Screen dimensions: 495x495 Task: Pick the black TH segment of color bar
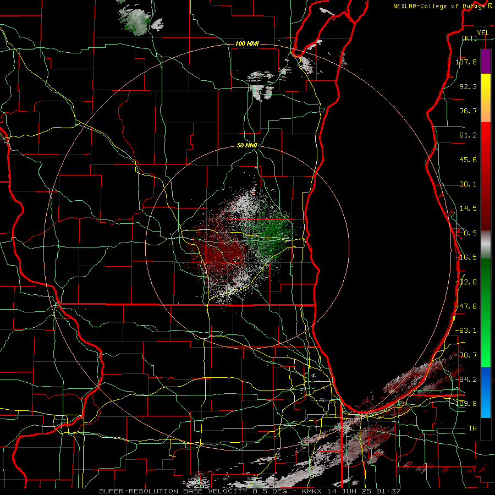(486, 428)
